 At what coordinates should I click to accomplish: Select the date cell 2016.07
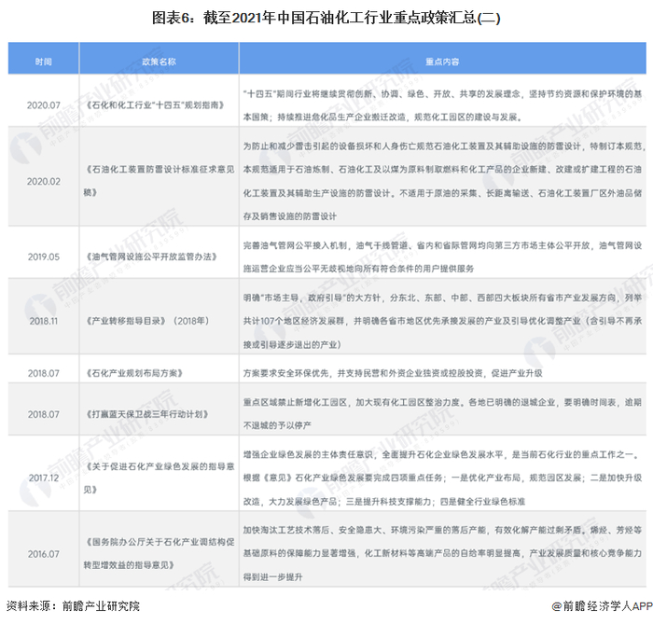pos(44,554)
